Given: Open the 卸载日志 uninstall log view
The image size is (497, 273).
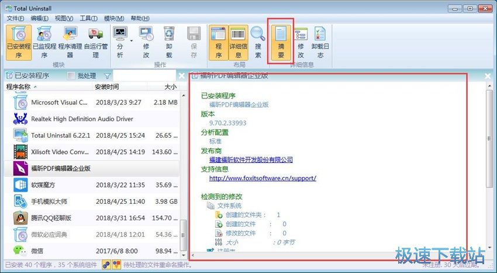Looking at the screenshot, I should coord(320,43).
